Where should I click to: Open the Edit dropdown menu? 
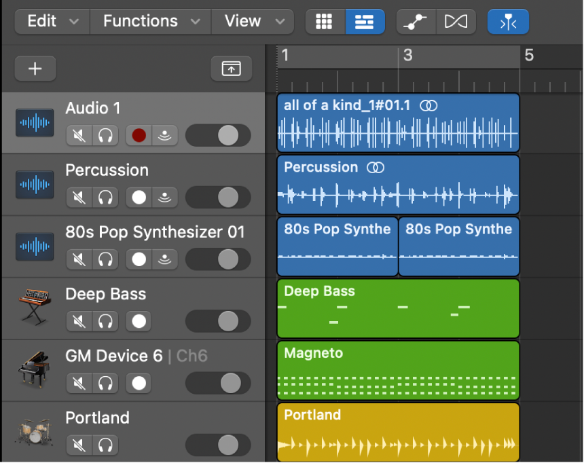point(51,21)
